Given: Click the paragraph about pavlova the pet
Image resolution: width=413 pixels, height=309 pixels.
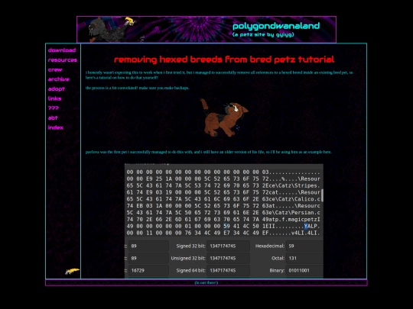Looking at the screenshot, I should pos(209,152).
